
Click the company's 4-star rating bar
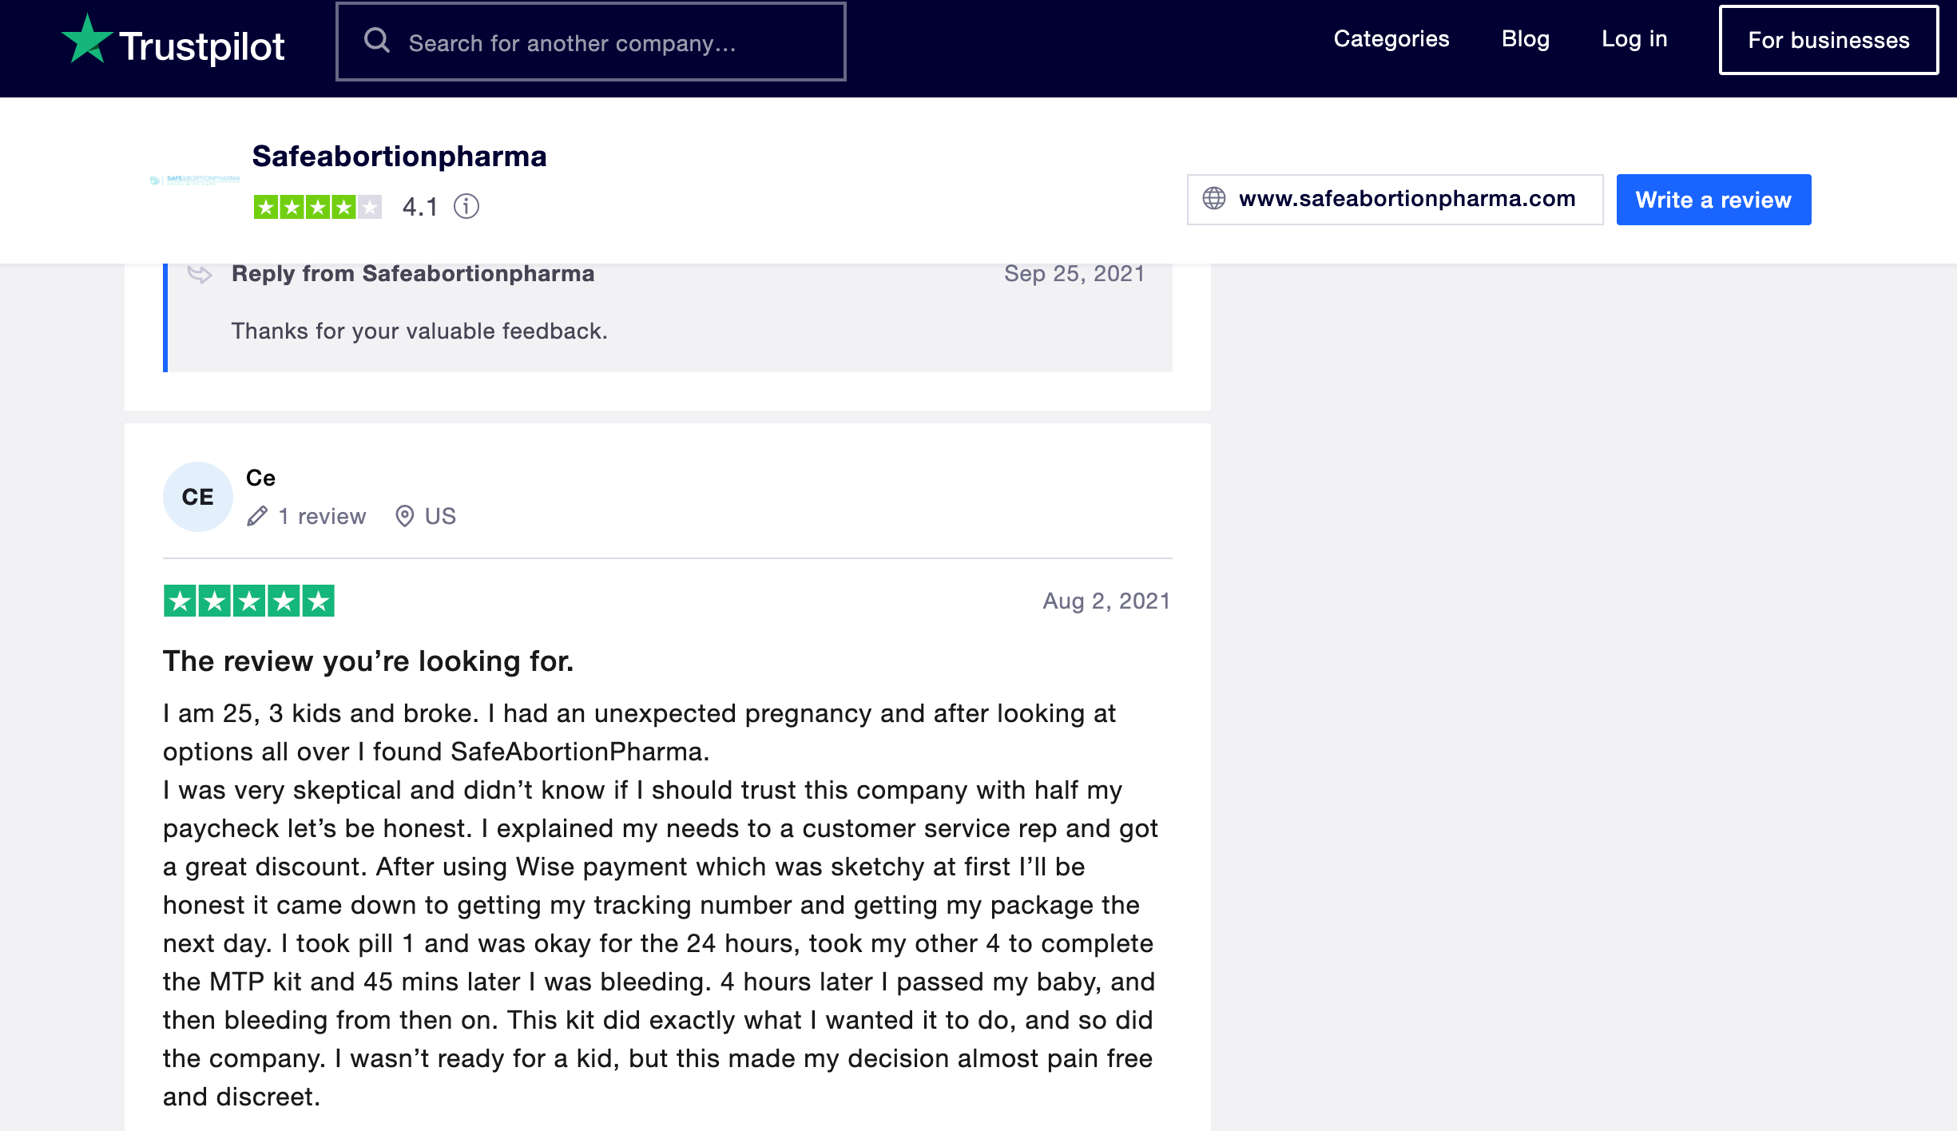pyautogui.click(x=318, y=208)
